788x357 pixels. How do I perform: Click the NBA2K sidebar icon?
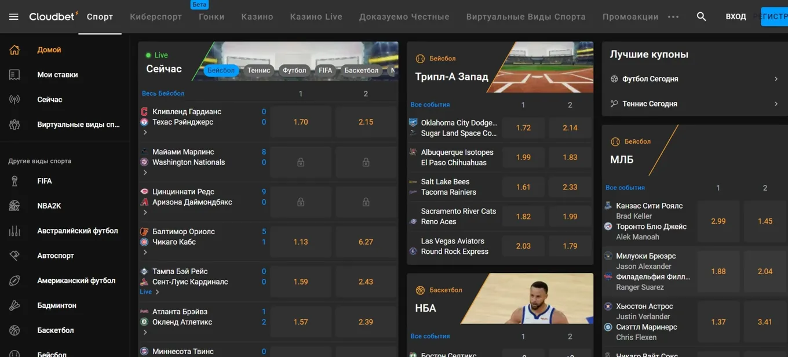click(14, 206)
